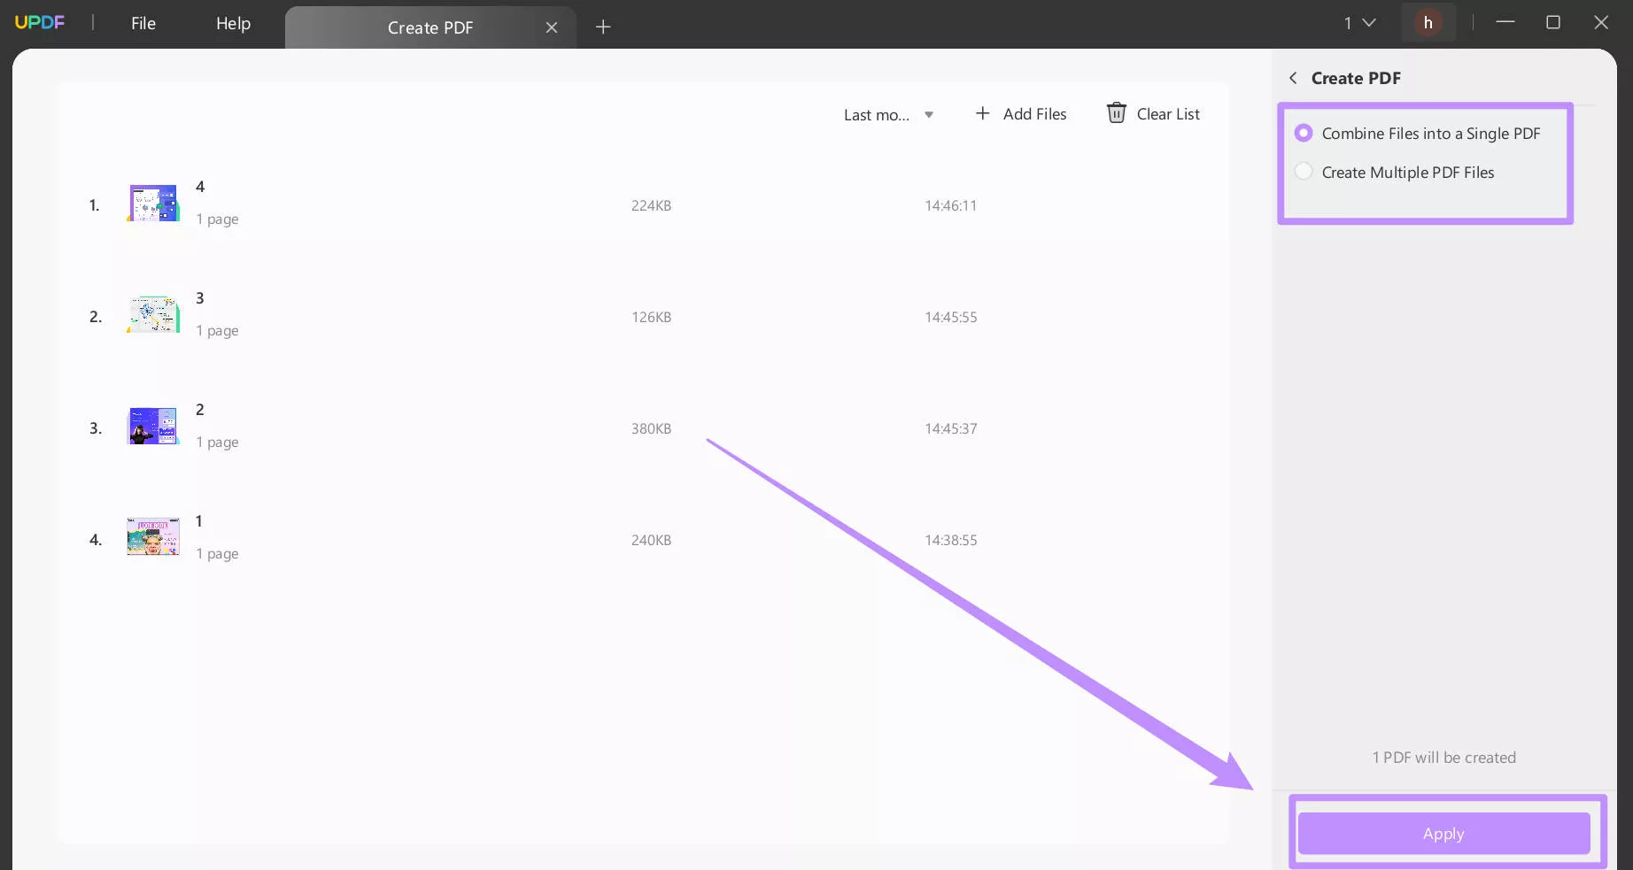Click the user avatar icon

(1428, 22)
